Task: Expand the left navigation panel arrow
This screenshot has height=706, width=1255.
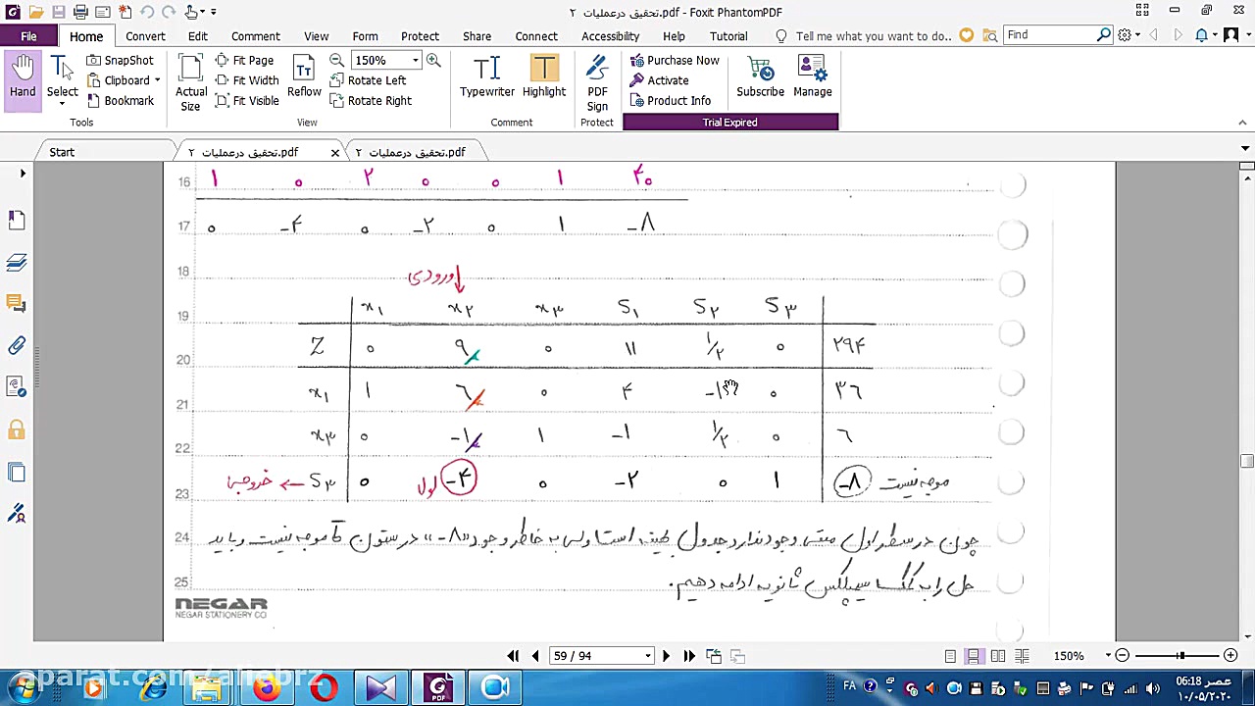Action: 23,174
